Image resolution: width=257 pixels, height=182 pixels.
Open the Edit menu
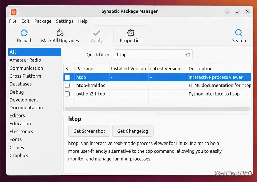(25, 21)
